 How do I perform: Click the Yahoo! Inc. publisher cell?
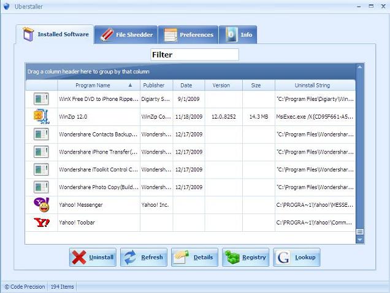click(x=156, y=205)
